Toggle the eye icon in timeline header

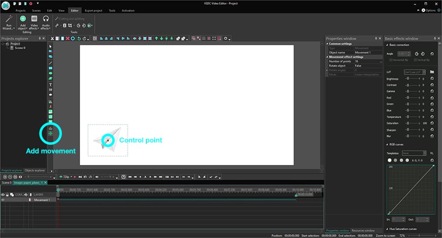click(3, 195)
